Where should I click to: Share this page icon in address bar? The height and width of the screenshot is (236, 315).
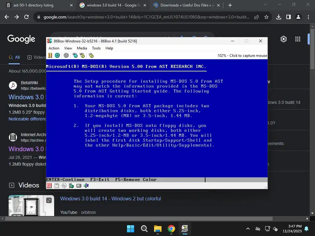click(x=257, y=17)
